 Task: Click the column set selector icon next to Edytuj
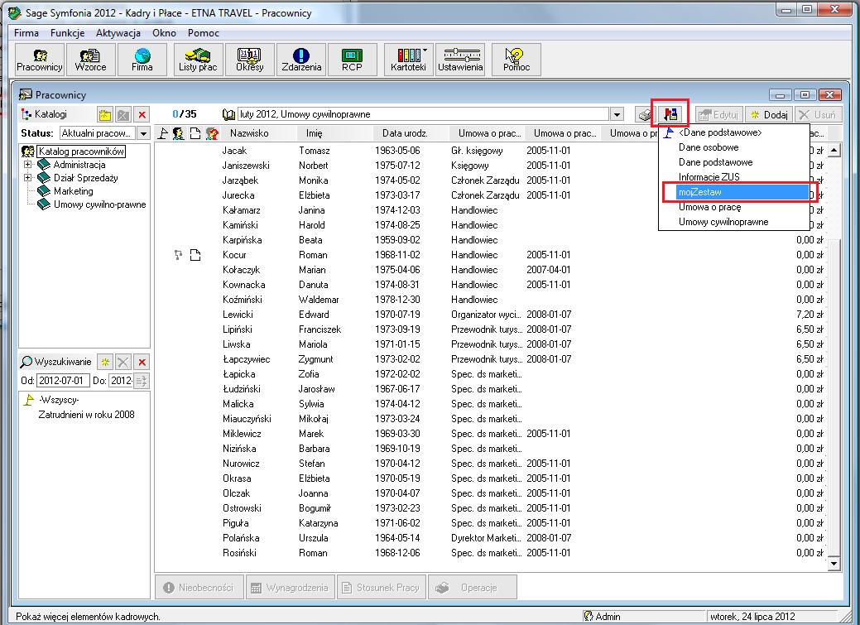point(670,114)
